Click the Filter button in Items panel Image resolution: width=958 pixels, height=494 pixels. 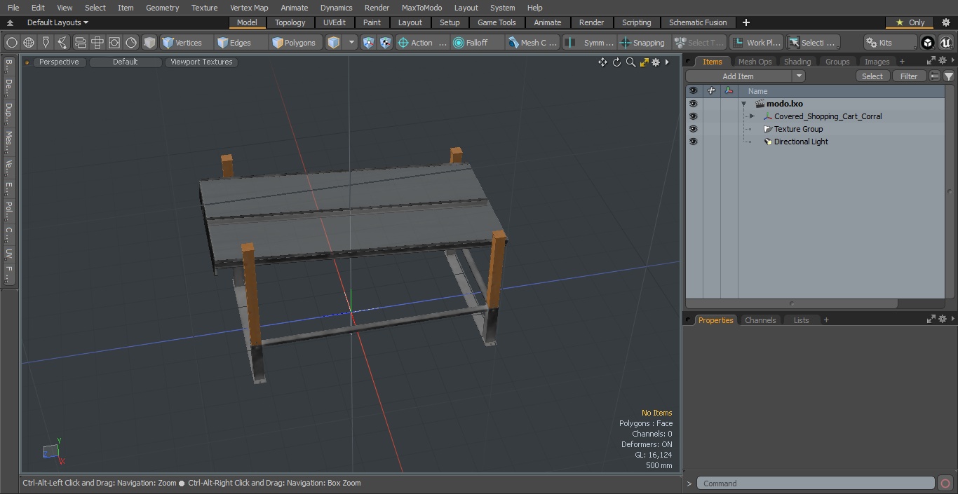[909, 76]
